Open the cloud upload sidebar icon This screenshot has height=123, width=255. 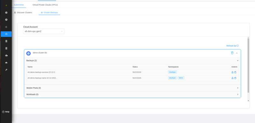click(x=6, y=56)
